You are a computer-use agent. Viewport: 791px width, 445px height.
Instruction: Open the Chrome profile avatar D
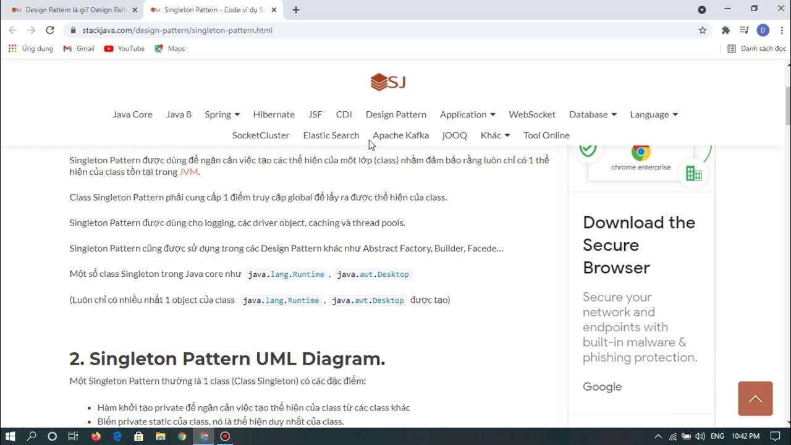click(x=763, y=30)
